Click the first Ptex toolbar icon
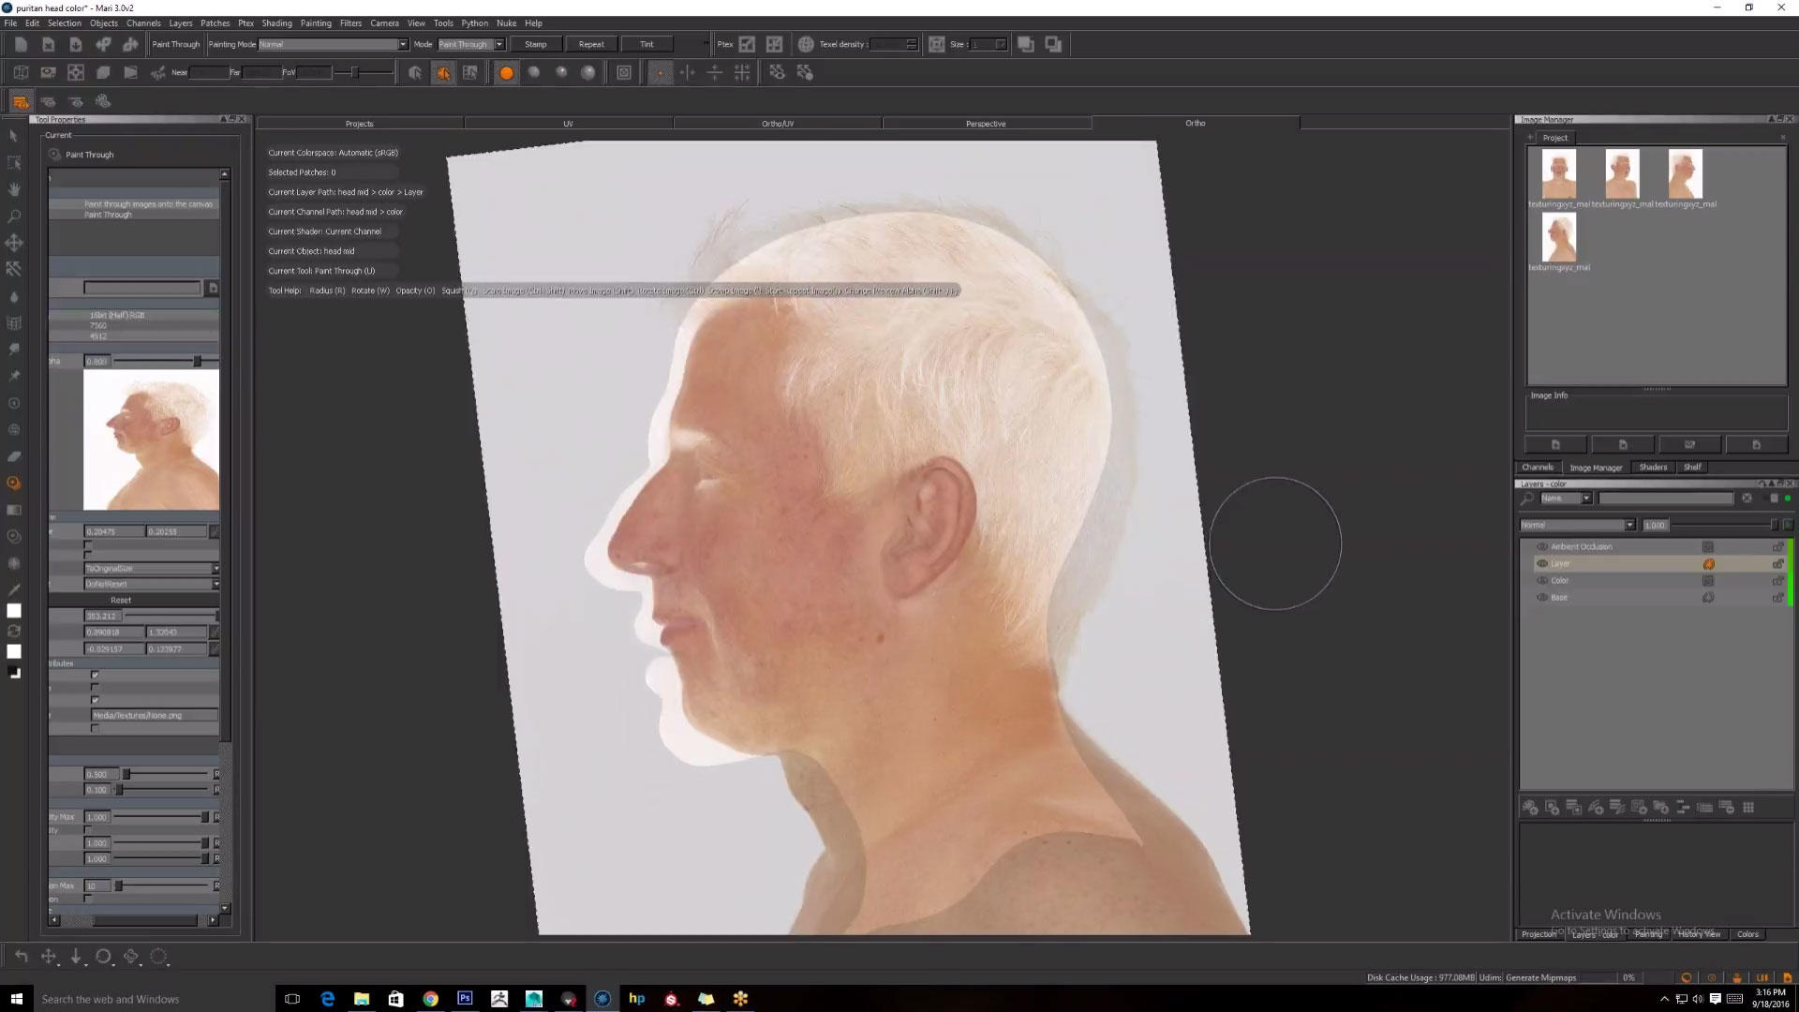The height and width of the screenshot is (1012, 1799). tap(747, 44)
